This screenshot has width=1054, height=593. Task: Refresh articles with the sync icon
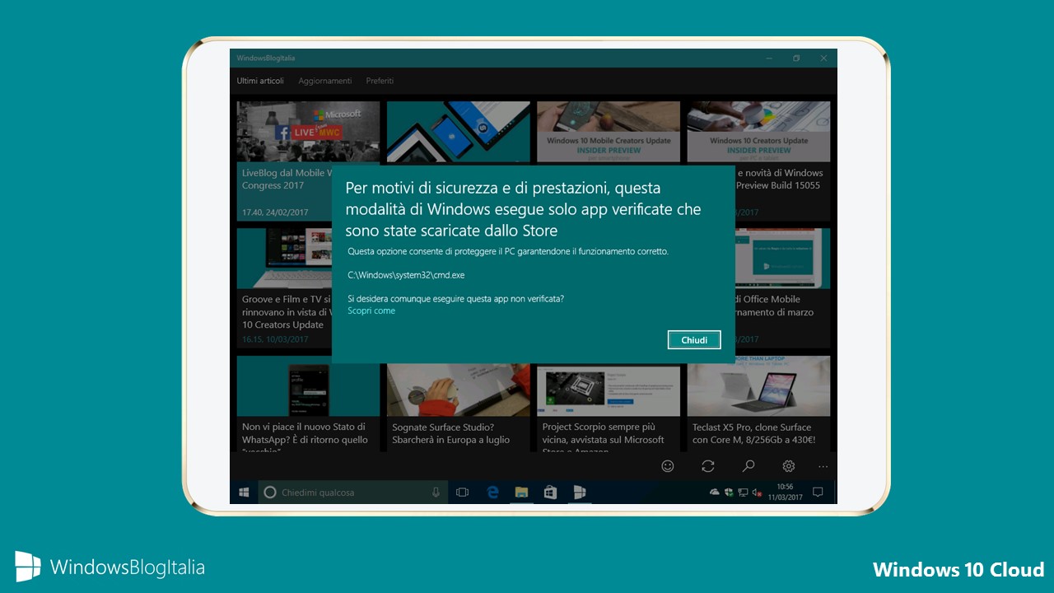[708, 466]
